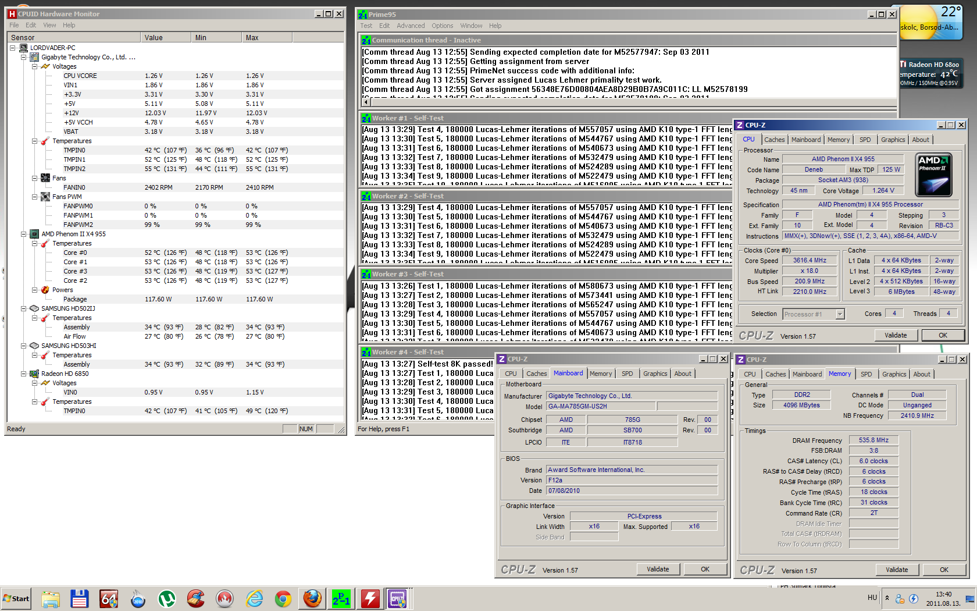Click the network icon in system tray
The width and height of the screenshot is (977, 611).
(900, 598)
